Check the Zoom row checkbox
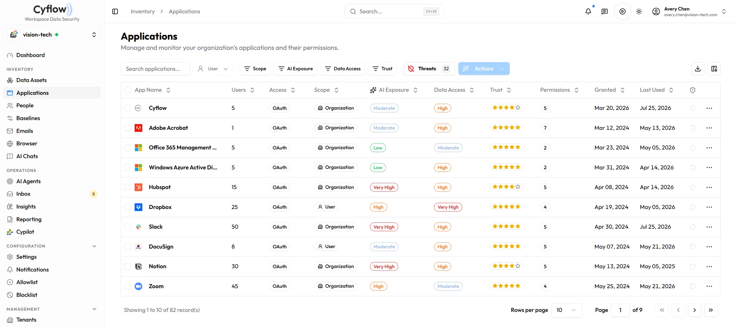The height and width of the screenshot is (327, 737). (127, 286)
